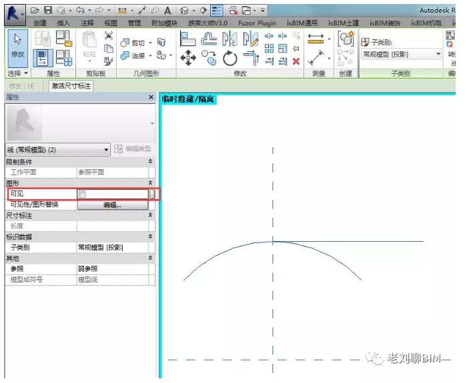Click the Move tool icon
The image size is (467, 383).
pyautogui.click(x=188, y=59)
